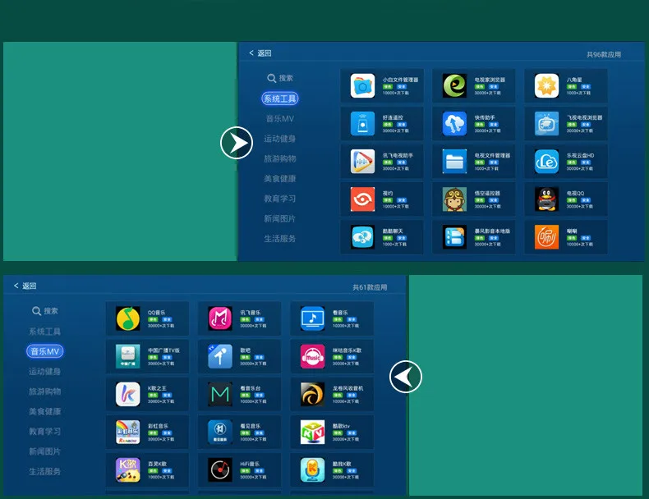
Task: Open the 电视家浏览器 green e icon
Action: tap(454, 86)
